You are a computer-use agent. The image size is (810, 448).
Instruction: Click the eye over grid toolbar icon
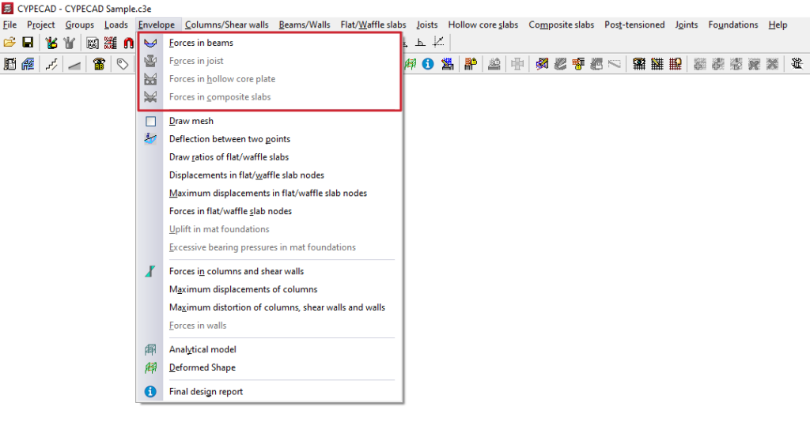(x=639, y=64)
